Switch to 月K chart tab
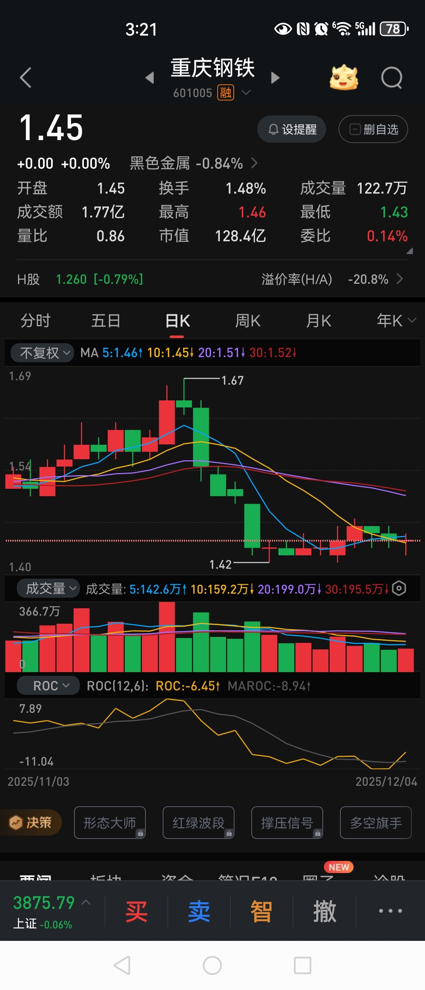The width and height of the screenshot is (425, 990). tap(318, 320)
